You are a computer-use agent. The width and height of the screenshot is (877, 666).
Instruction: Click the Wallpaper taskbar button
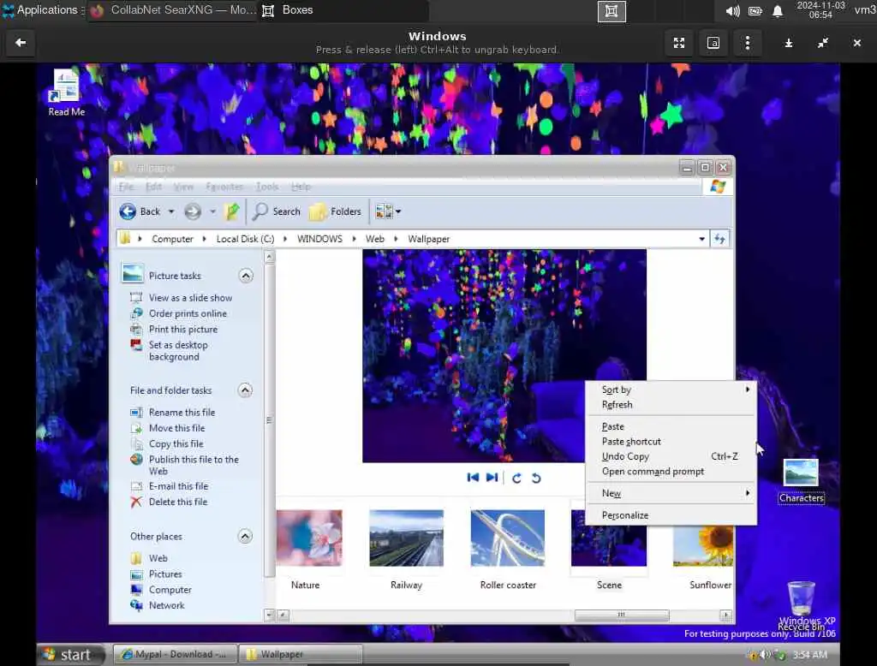pyautogui.click(x=301, y=654)
